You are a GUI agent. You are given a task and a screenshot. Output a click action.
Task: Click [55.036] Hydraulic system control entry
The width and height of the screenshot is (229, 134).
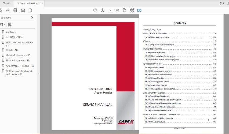180,71
